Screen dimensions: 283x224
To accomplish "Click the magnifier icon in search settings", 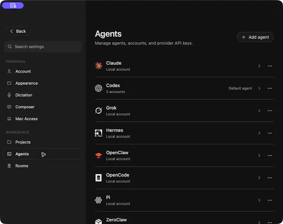I will click(x=10, y=47).
